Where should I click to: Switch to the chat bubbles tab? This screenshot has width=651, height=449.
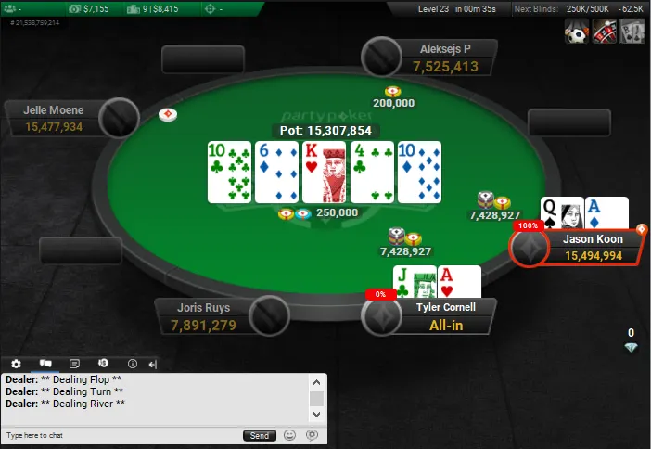tap(45, 364)
